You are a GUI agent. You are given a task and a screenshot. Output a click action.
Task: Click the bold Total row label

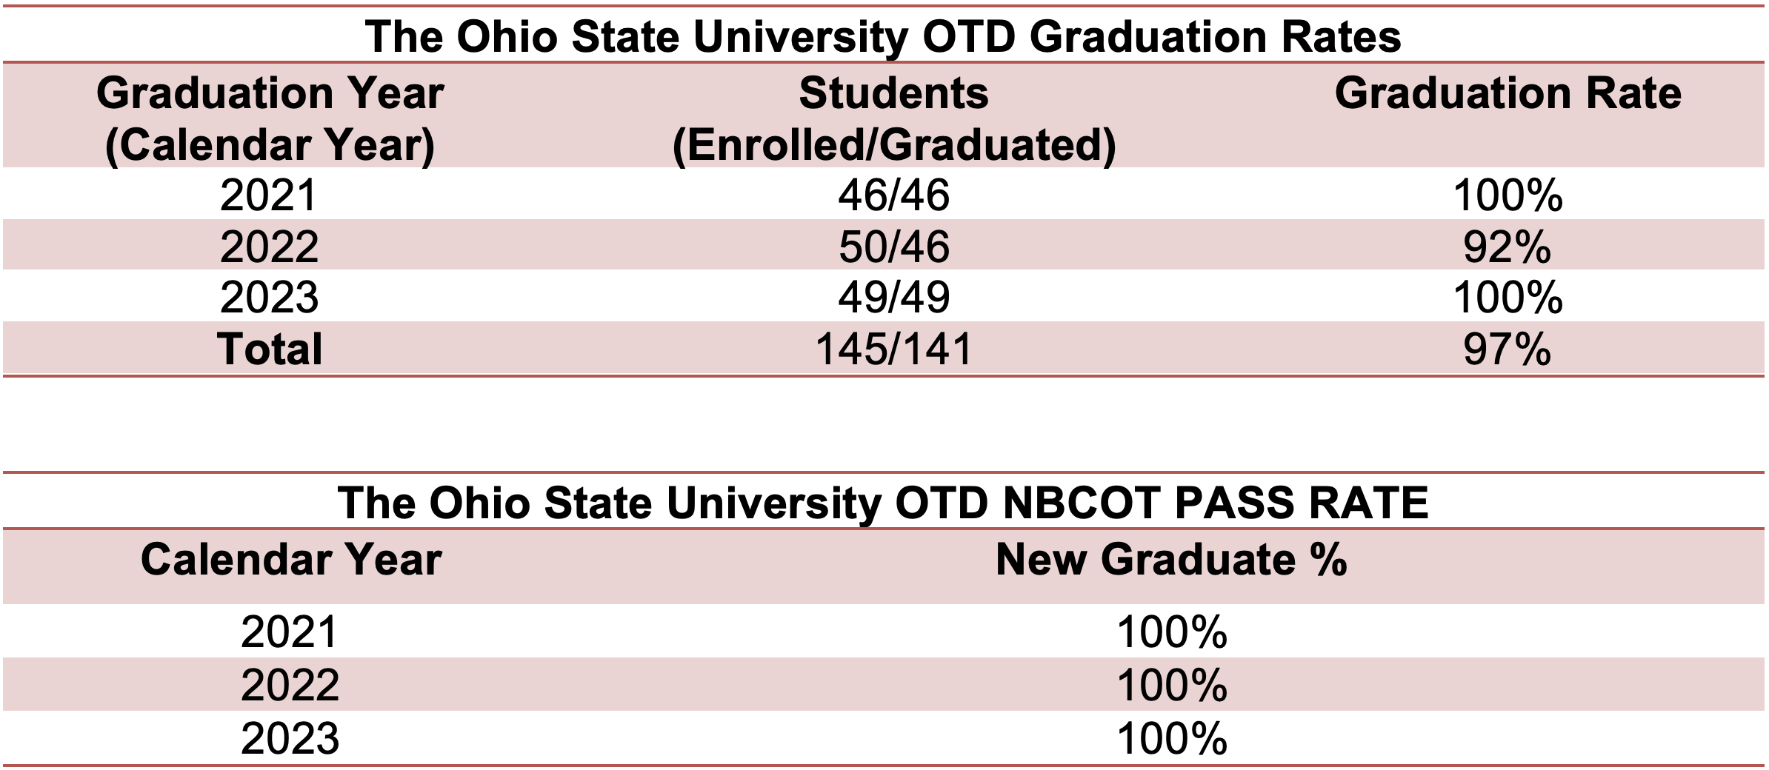coord(270,349)
